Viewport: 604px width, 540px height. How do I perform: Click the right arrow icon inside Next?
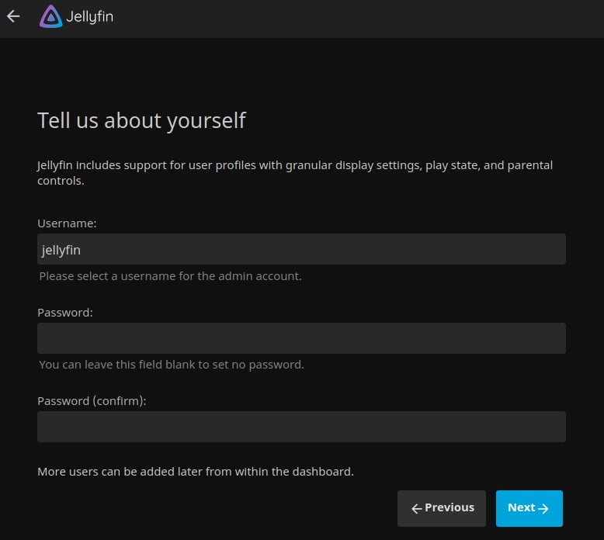coord(543,508)
